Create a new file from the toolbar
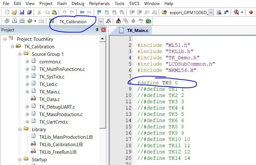The width and height of the screenshot is (256, 165). point(7,12)
